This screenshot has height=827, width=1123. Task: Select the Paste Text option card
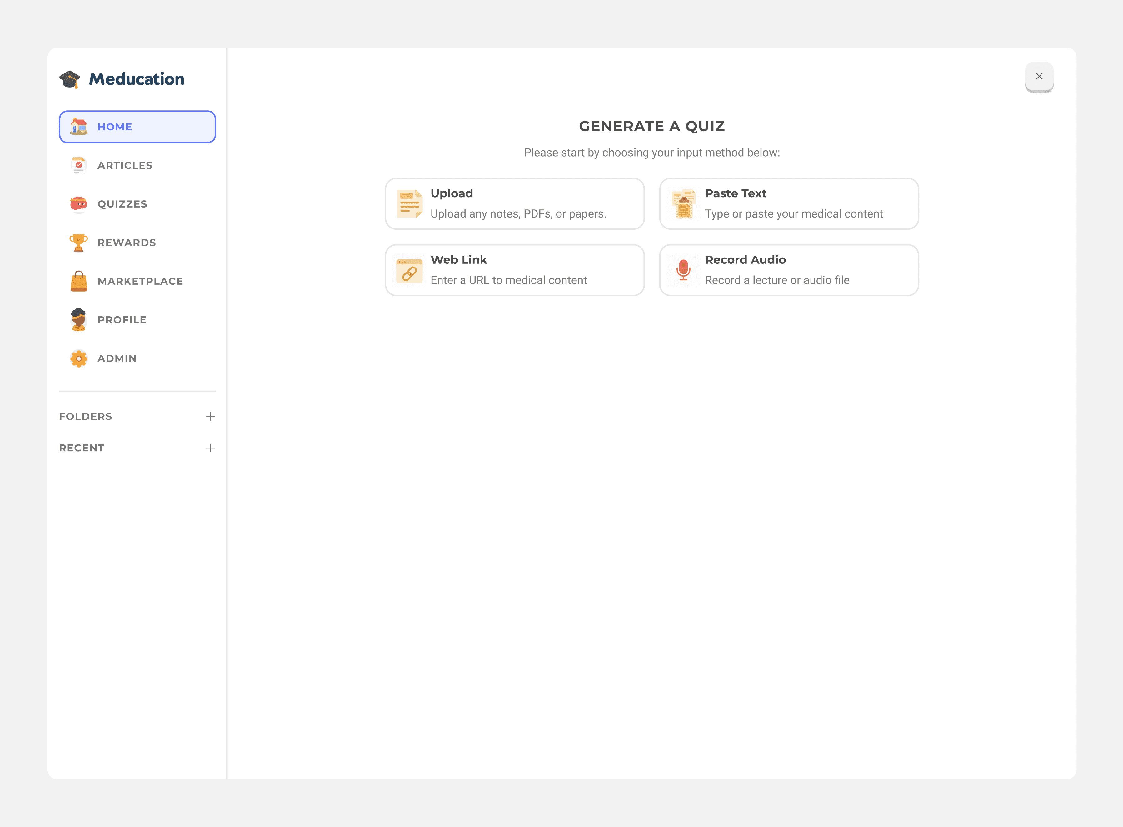pos(789,204)
